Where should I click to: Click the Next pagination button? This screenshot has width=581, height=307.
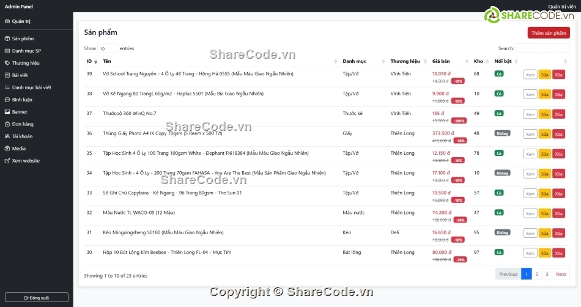(x=561, y=274)
